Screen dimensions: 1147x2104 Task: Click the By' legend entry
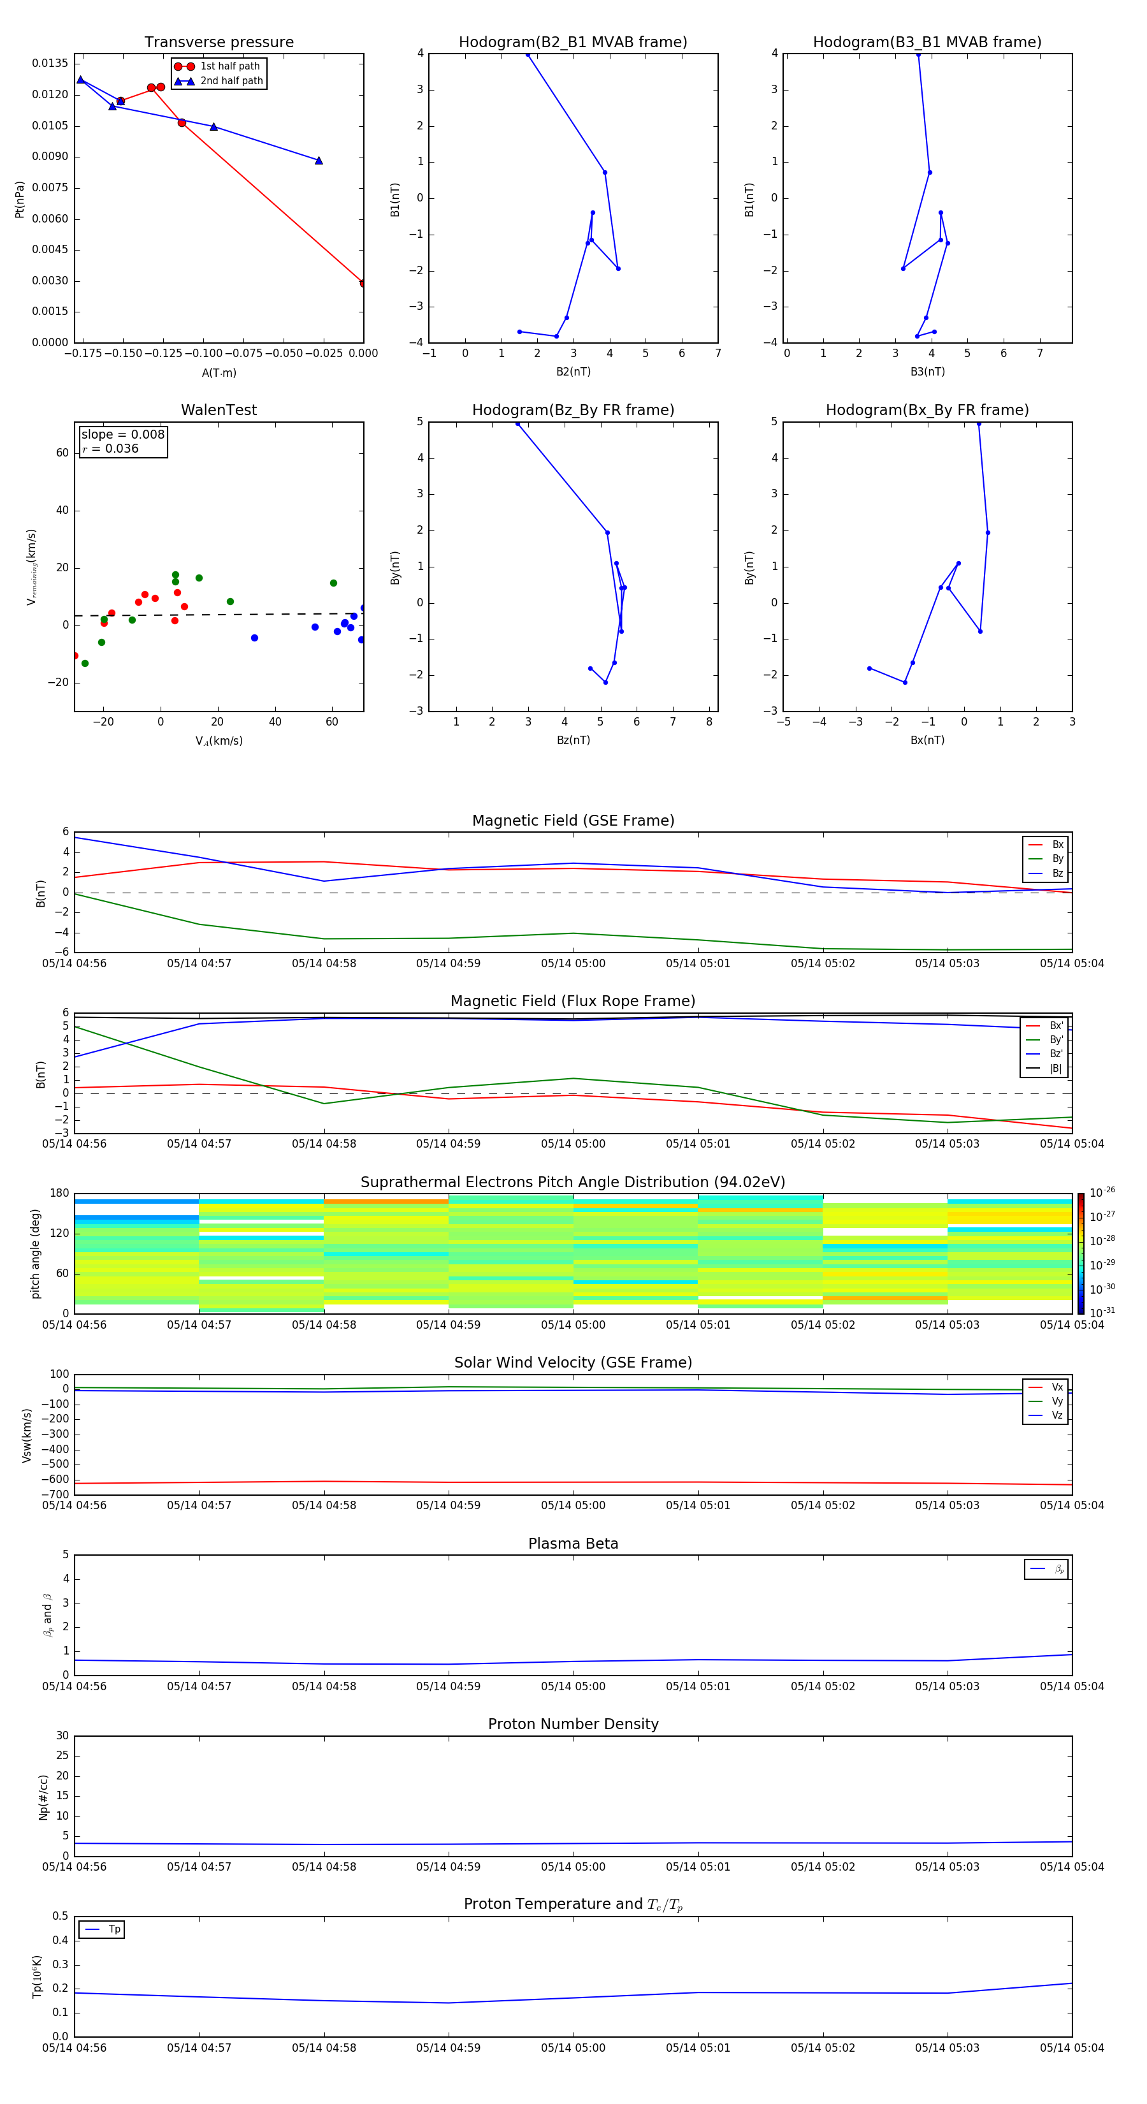pos(1045,1040)
